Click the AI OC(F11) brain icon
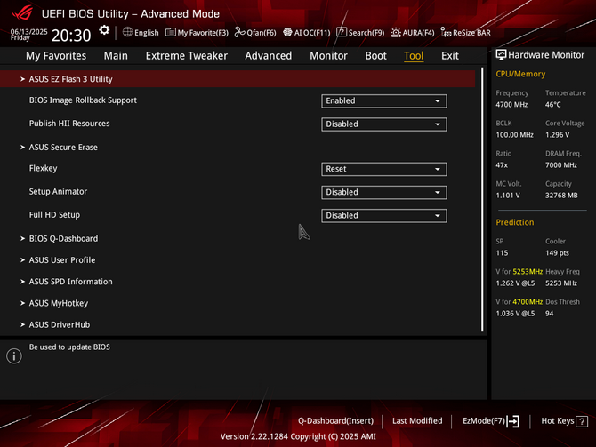 click(x=287, y=32)
